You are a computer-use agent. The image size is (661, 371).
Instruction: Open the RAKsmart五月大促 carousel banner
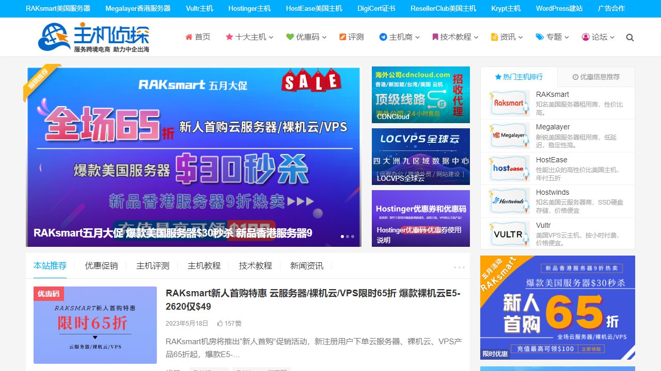(x=194, y=157)
